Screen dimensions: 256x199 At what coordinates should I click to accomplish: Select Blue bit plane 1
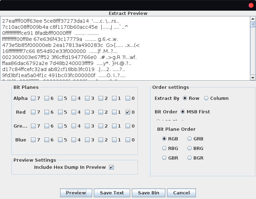coord(114,140)
